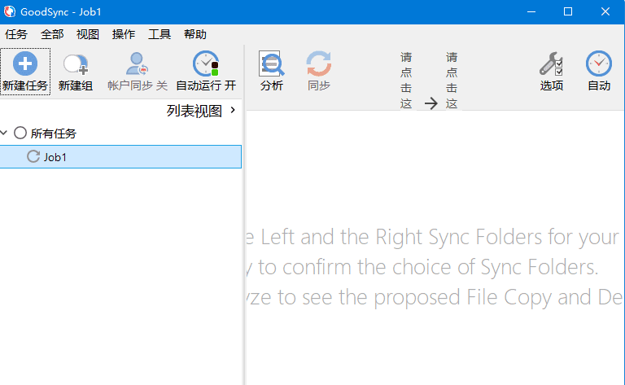Collapse the 所有任务 tree node
Viewport: 625px width, 385px height.
[4, 133]
